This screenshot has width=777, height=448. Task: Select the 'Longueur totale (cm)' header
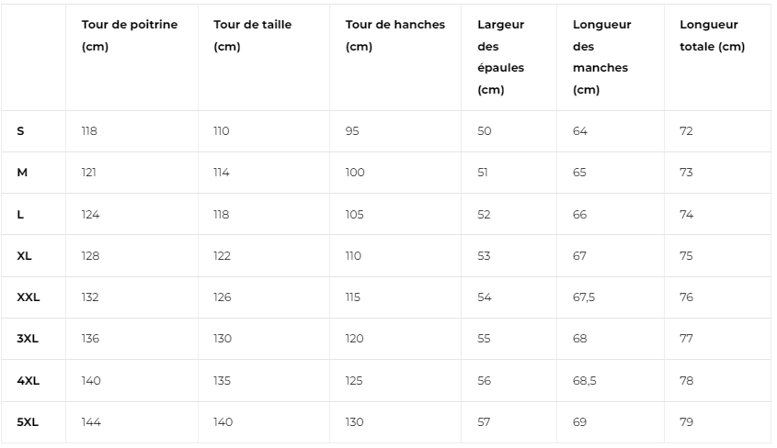712,35
